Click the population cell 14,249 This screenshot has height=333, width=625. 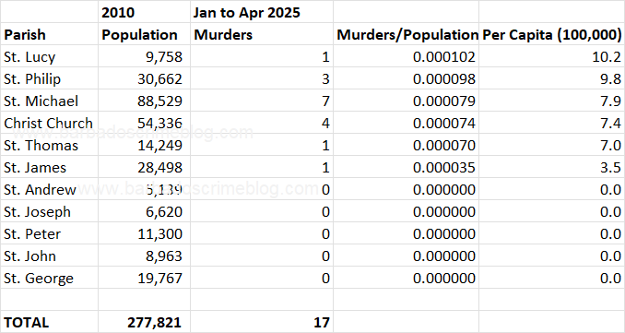tap(144, 145)
